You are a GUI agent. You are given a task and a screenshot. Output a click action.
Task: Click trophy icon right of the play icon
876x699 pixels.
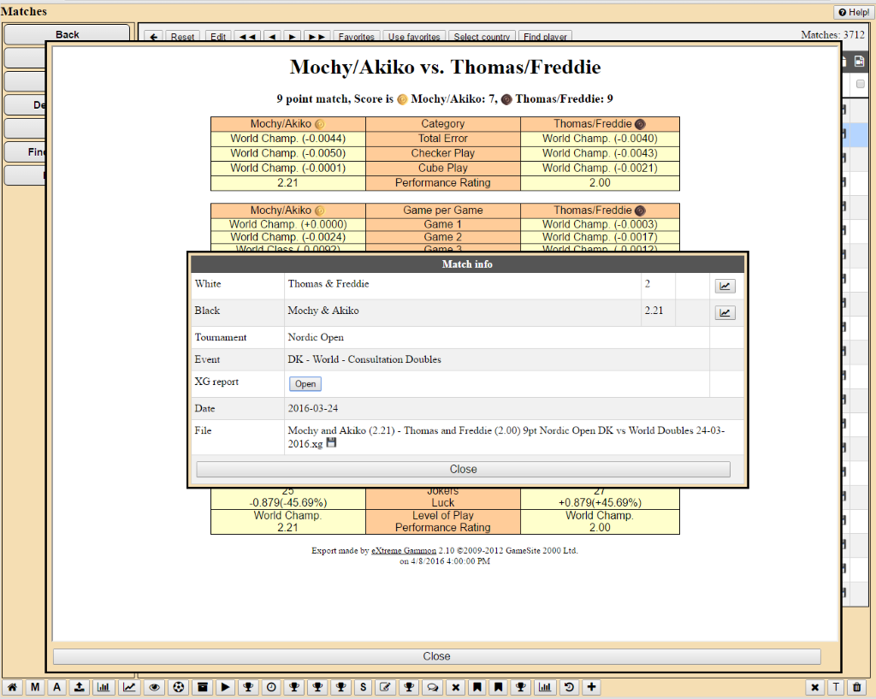249,687
